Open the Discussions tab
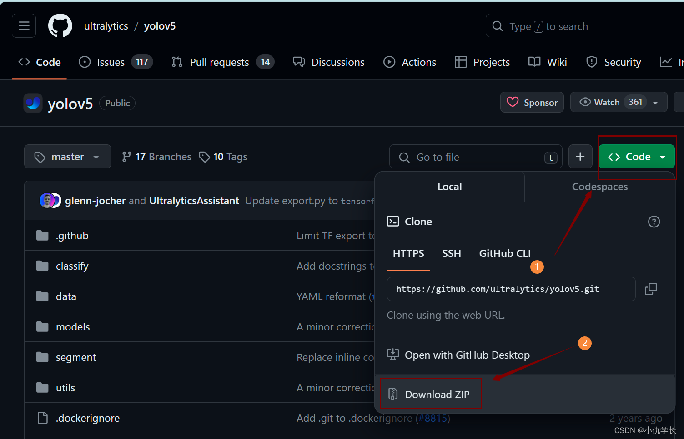 coord(329,62)
